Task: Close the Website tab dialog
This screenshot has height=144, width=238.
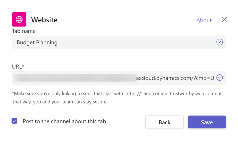Action: tap(224, 20)
